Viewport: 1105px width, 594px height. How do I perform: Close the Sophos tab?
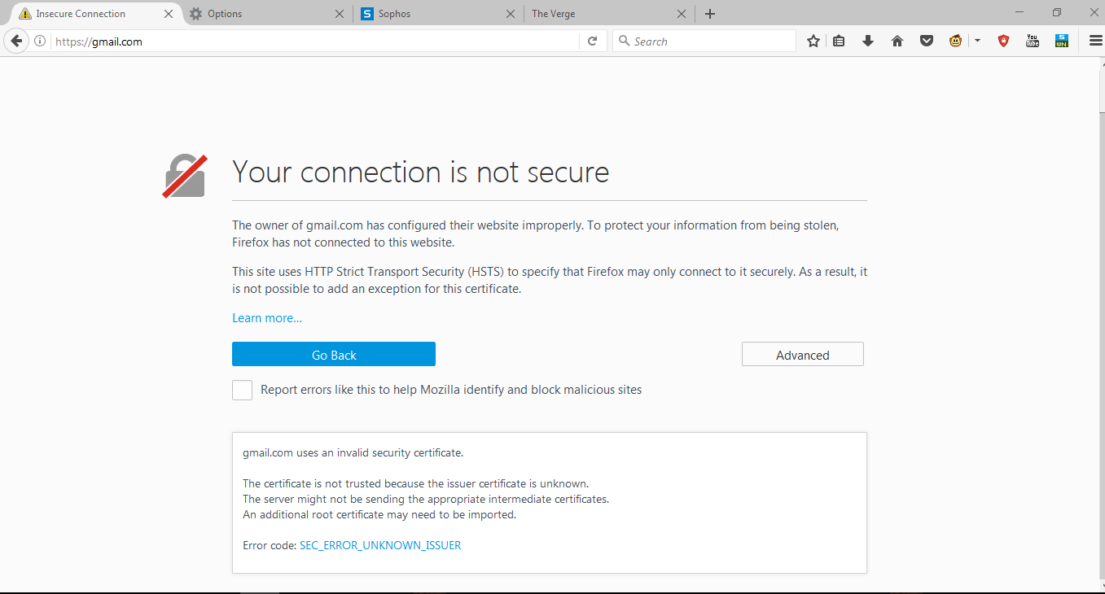tap(511, 14)
